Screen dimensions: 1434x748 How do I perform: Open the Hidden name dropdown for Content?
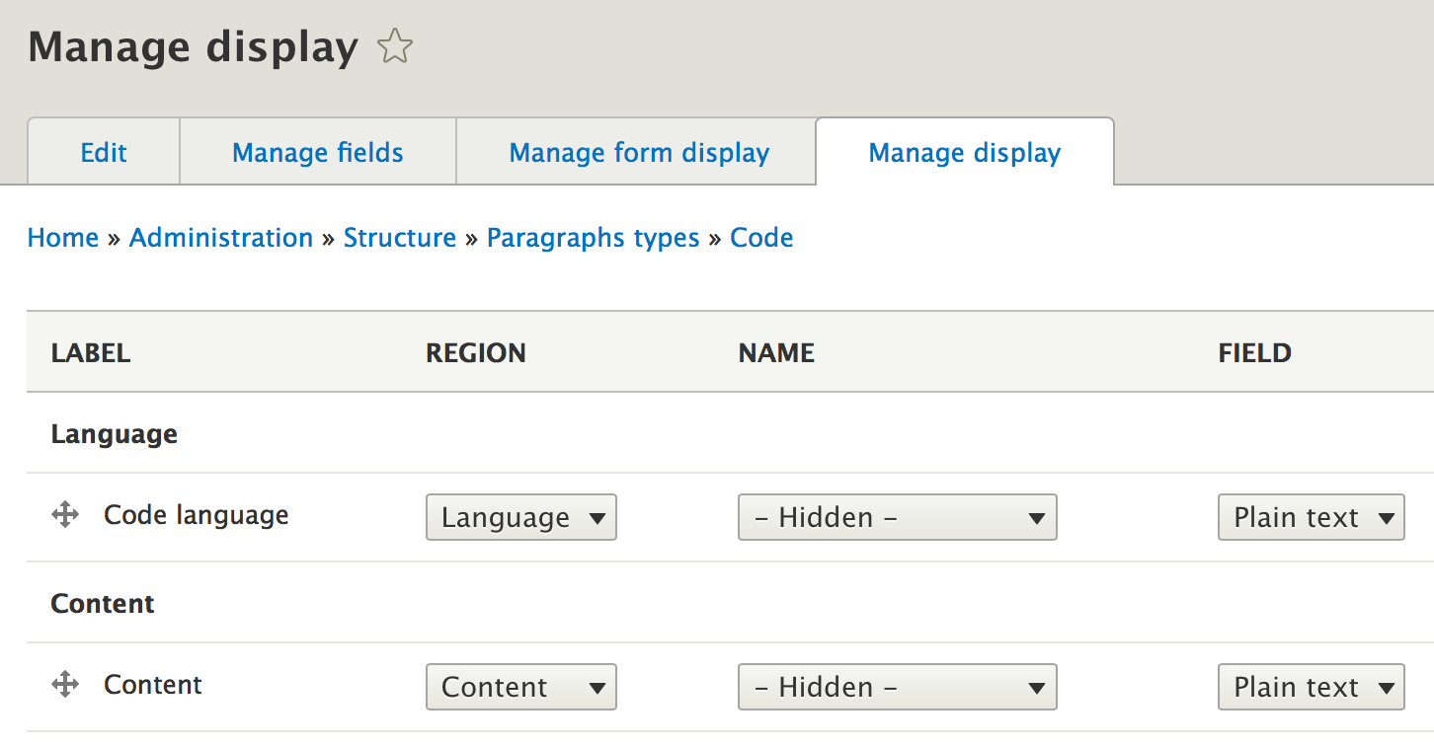point(897,687)
